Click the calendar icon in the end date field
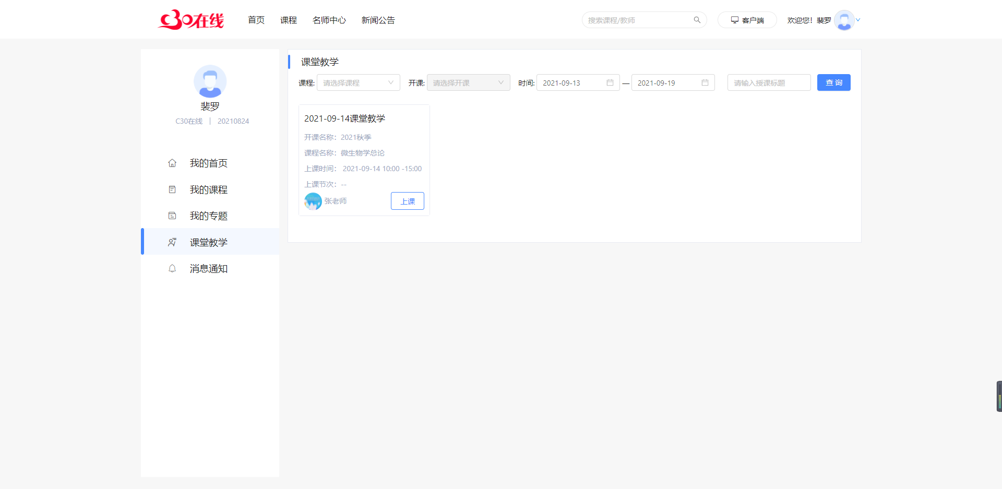Screen dimensions: 1002x489 [704, 82]
